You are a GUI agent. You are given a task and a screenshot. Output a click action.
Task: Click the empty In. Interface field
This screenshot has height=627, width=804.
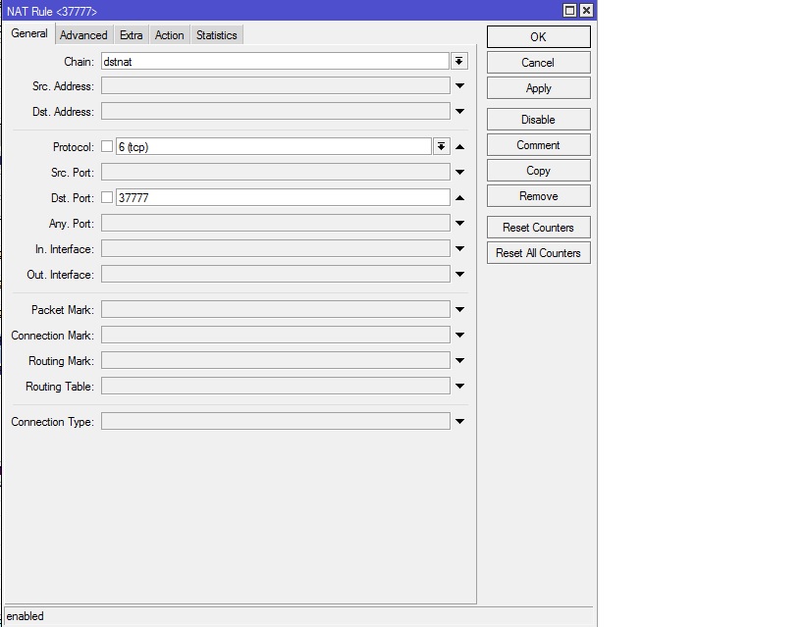coord(275,248)
